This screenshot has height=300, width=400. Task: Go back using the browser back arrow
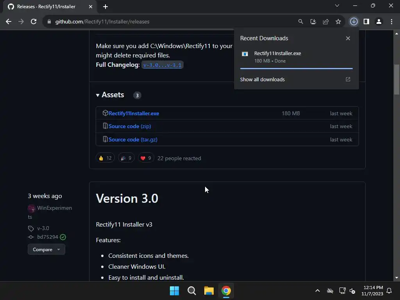[x=9, y=22]
